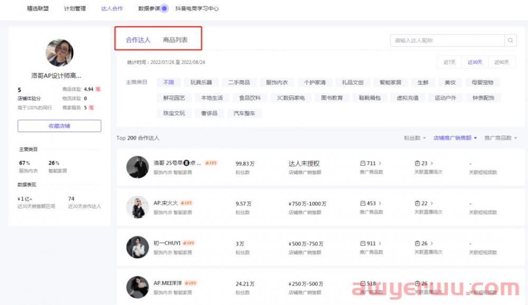Click the shop profile avatar
Viewport: 528px width, 305px height.
[59, 52]
